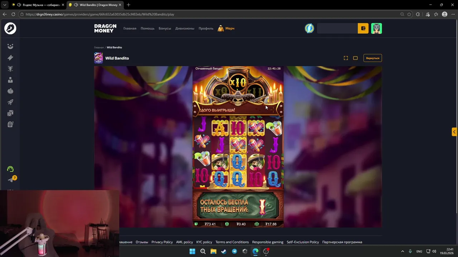This screenshot has height=257, width=458.
Task: Open the rocket game sidebar icon
Action: click(x=10, y=102)
